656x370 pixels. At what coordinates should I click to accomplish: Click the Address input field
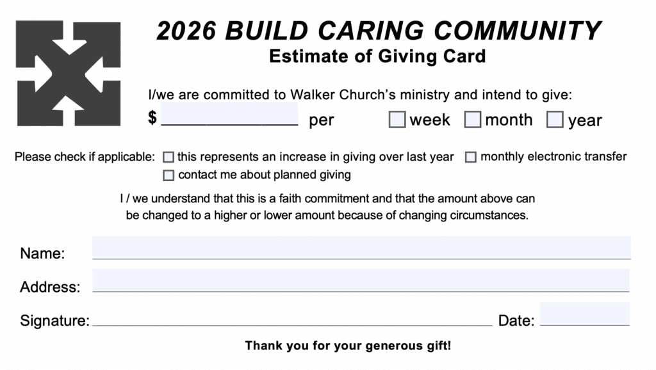point(361,280)
